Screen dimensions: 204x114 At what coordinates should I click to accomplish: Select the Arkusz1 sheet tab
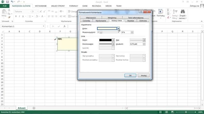coord(22,108)
